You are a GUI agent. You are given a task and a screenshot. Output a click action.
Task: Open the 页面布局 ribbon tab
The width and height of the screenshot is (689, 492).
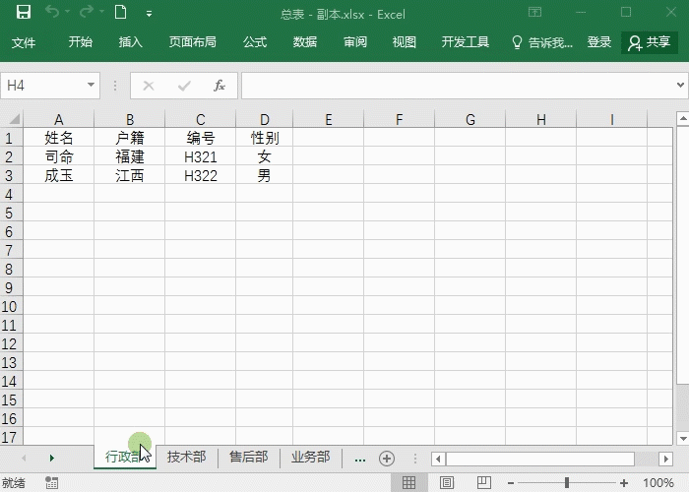(193, 42)
